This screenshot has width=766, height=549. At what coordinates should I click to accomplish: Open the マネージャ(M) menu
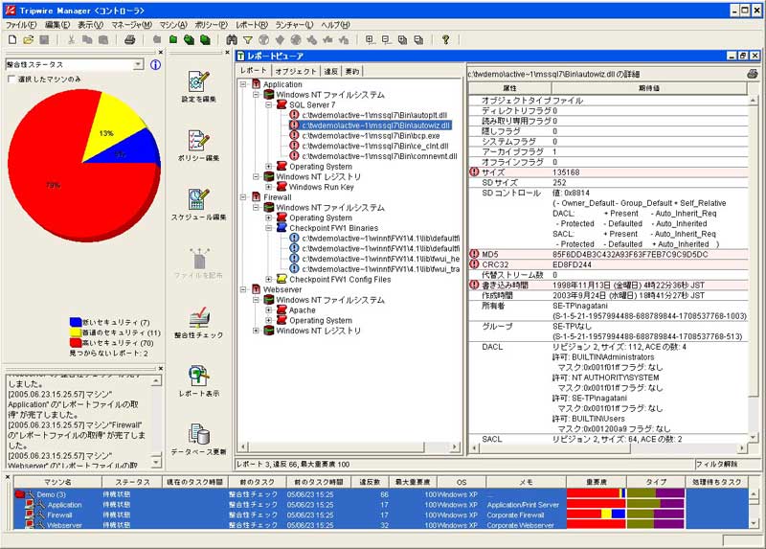tap(131, 25)
